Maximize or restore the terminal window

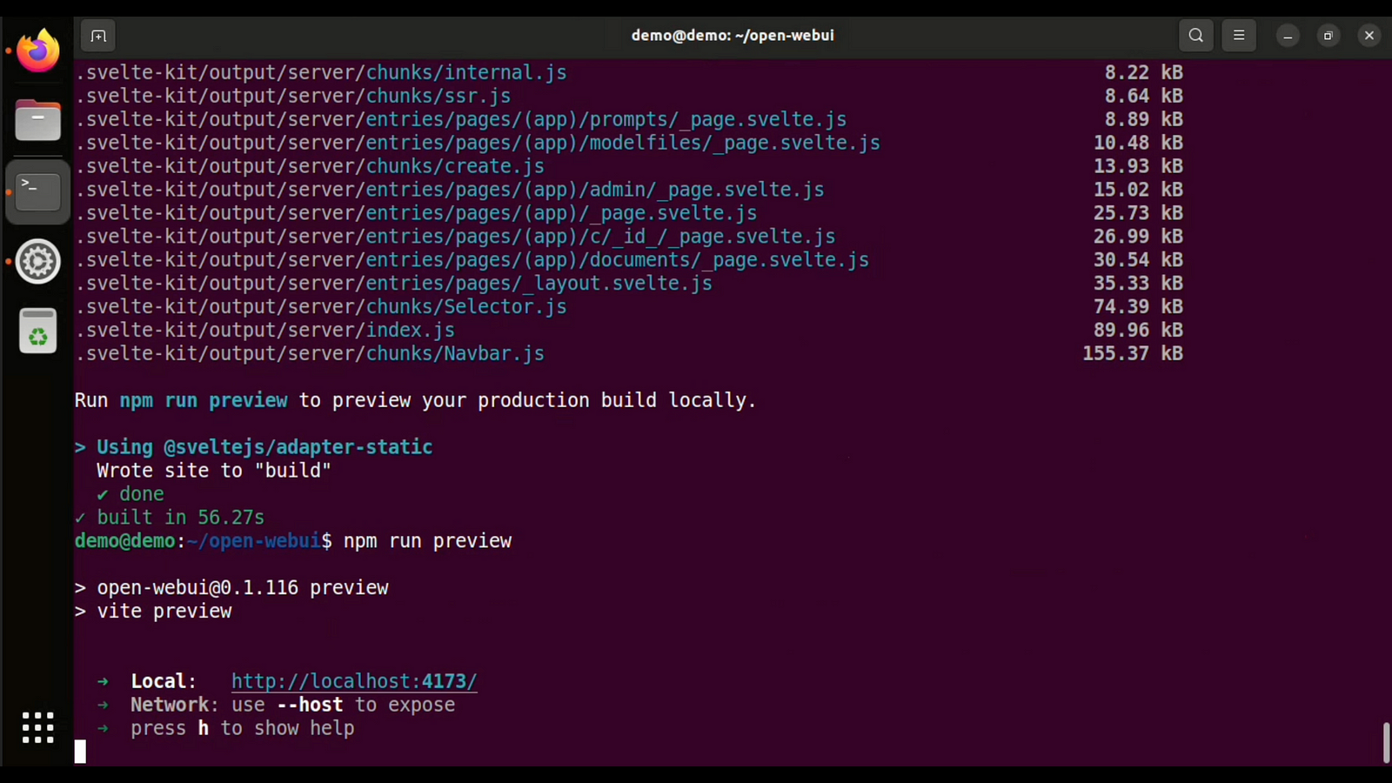(1328, 36)
